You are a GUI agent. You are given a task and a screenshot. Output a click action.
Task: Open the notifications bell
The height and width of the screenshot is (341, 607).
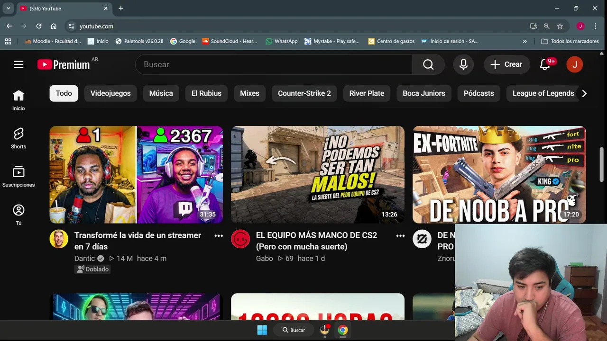545,64
